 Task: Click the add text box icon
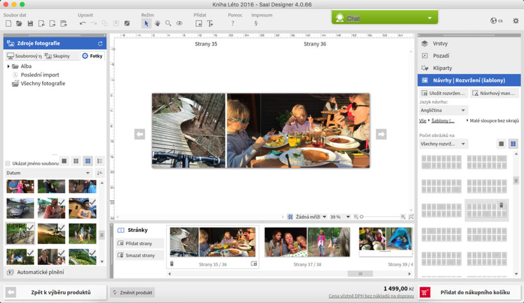[210, 24]
